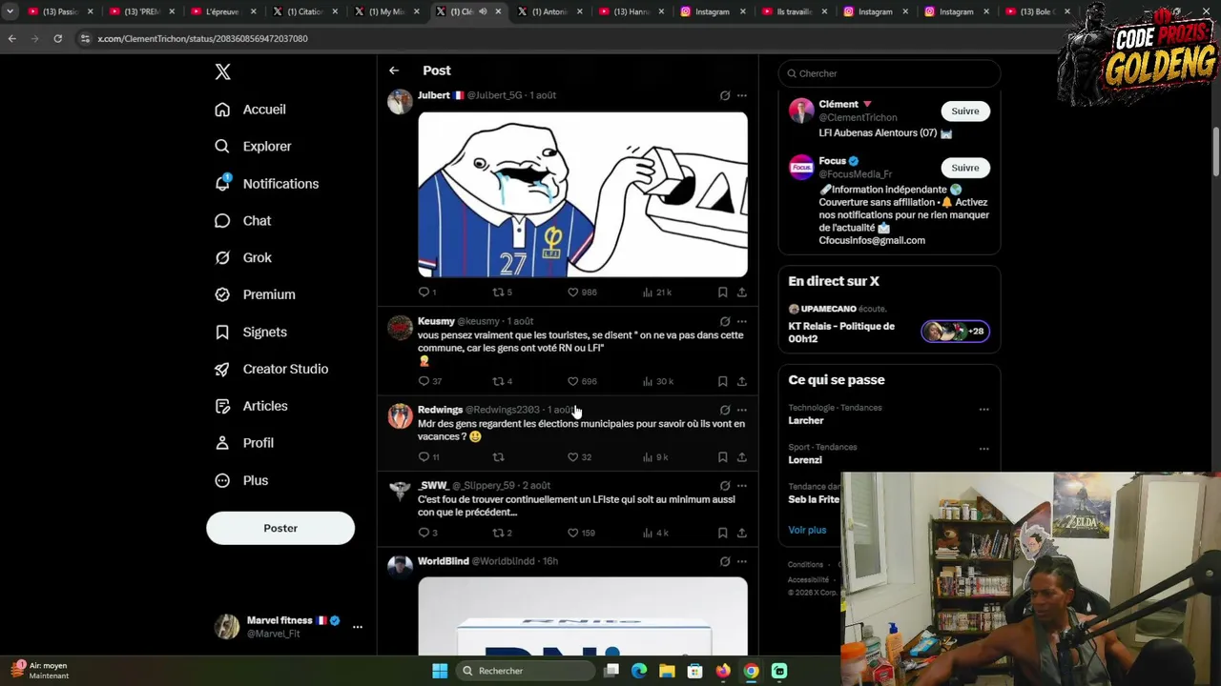Go back using the Post header arrow
The image size is (1221, 686).
(394, 71)
